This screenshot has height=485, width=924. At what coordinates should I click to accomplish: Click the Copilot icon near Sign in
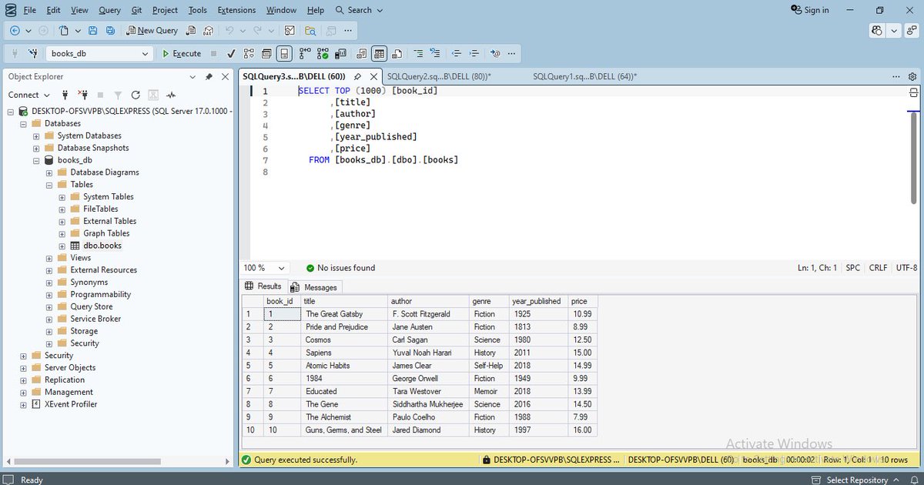tap(877, 31)
